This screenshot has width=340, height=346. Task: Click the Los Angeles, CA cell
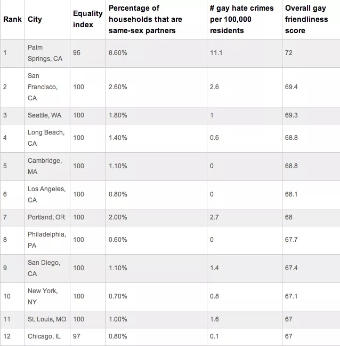point(47,194)
